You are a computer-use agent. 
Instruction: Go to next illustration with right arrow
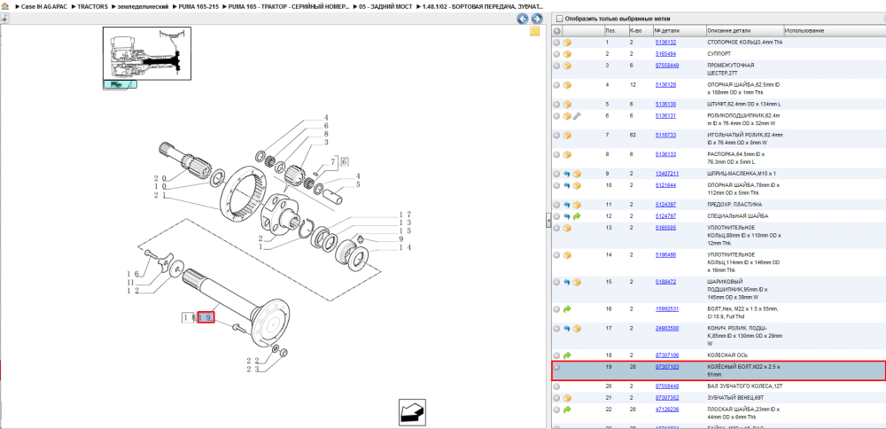[536, 19]
